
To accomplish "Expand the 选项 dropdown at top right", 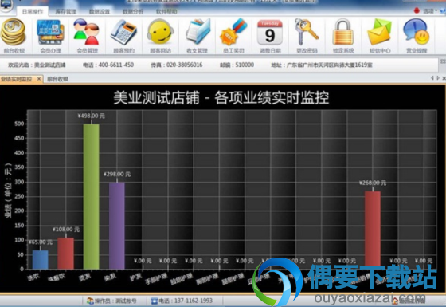I will pos(430,11).
